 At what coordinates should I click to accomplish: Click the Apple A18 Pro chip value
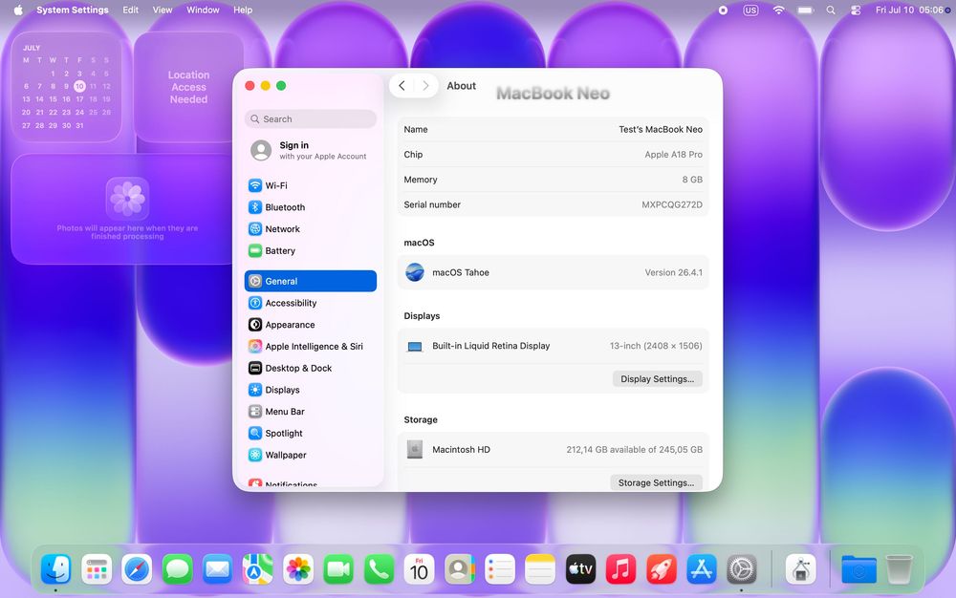[673, 155]
